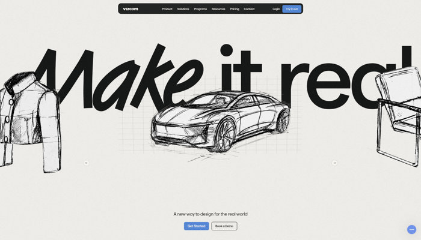Click the Get Started button
Image resolution: width=421 pixels, height=240 pixels.
(x=196, y=226)
